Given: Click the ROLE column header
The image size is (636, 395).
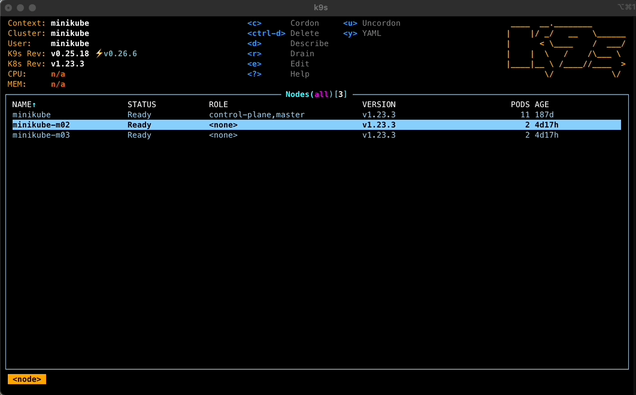Looking at the screenshot, I should 218,105.
